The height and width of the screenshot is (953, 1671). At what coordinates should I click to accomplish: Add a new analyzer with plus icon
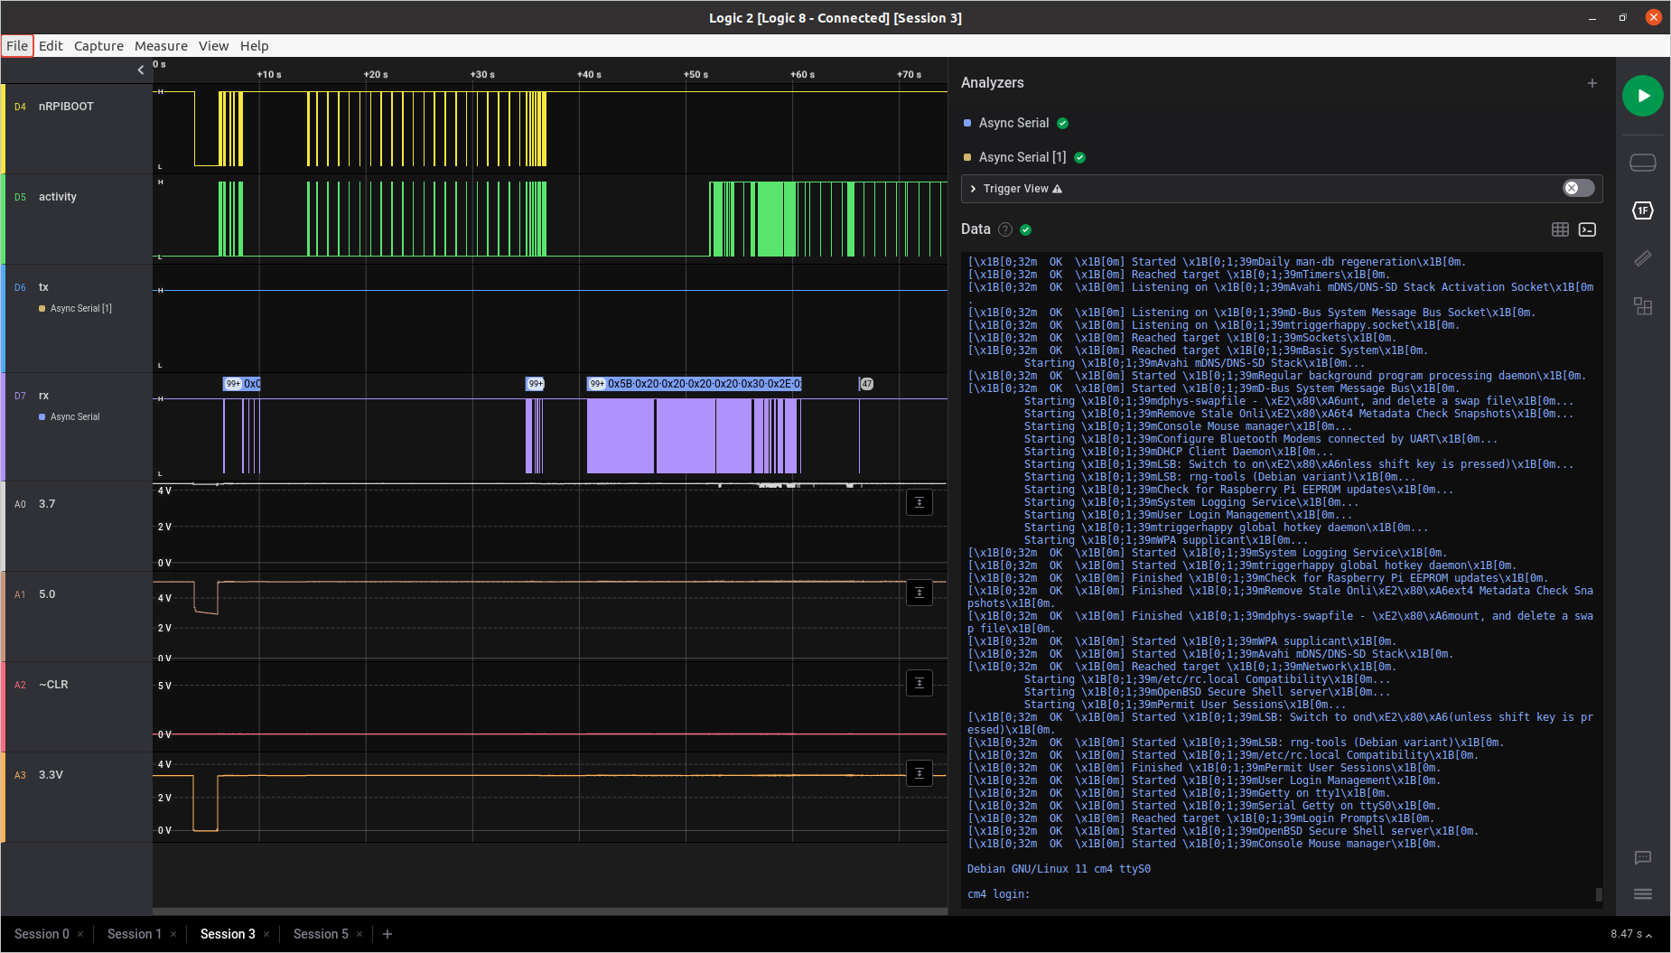click(x=1592, y=83)
